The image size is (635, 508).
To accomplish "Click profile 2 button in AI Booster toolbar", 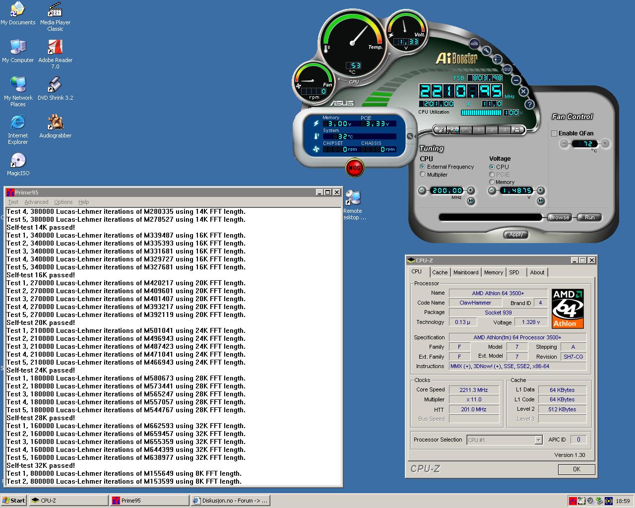I will coord(492,130).
